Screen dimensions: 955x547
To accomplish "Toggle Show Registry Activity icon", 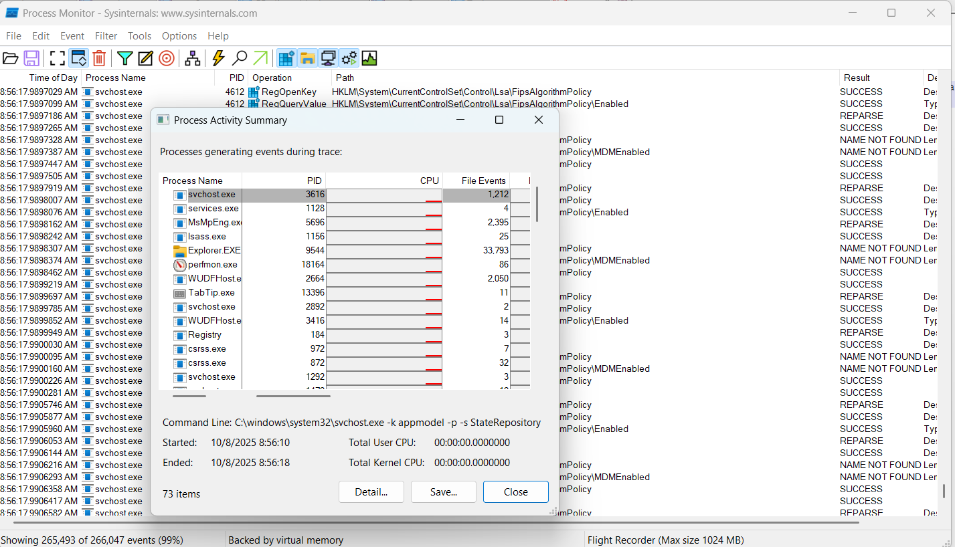I will (286, 58).
